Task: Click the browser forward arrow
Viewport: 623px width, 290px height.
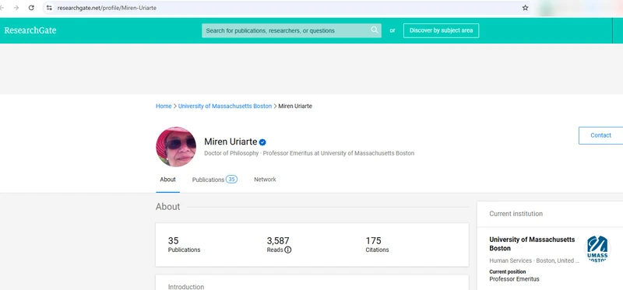Action: [x=16, y=8]
